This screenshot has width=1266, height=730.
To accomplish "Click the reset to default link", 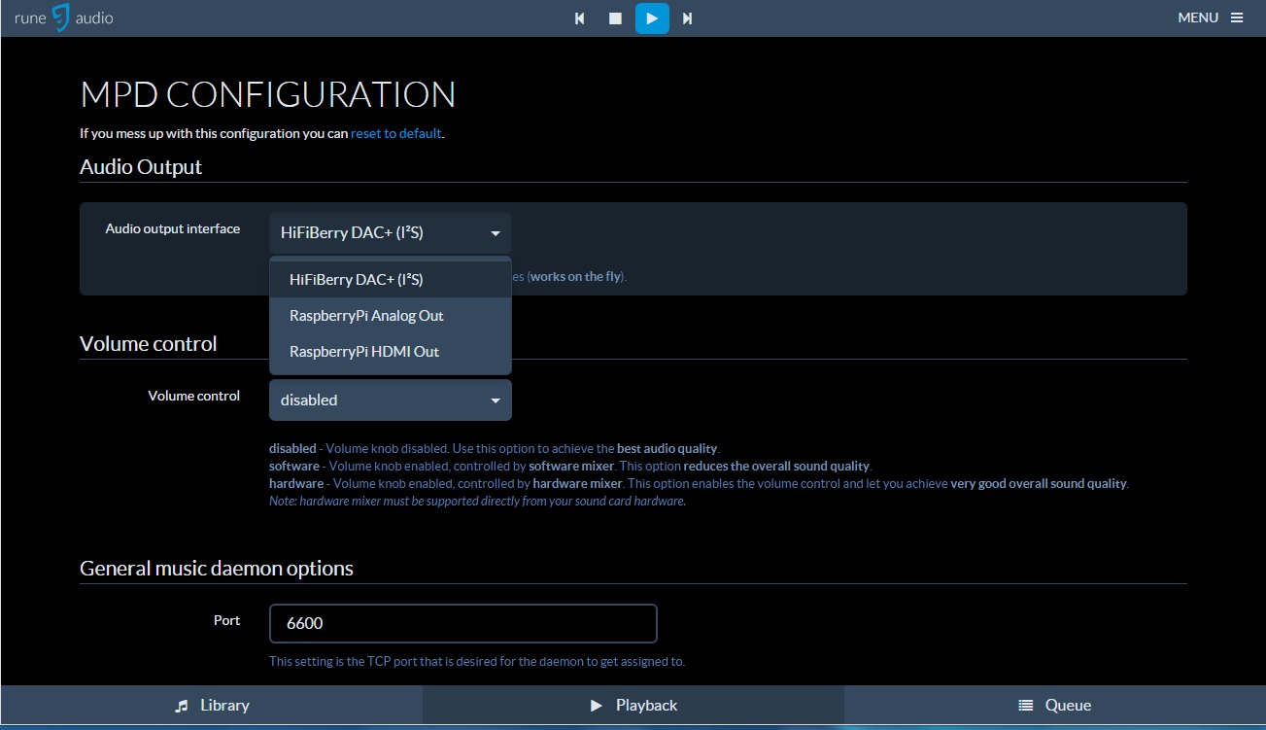I will click(x=396, y=133).
